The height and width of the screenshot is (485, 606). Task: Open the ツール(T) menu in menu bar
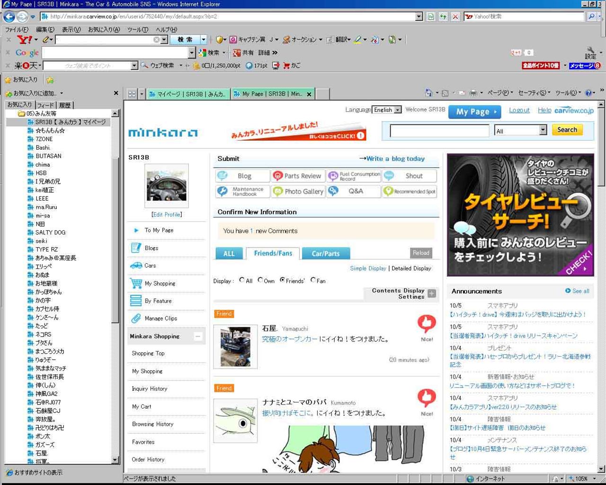(138, 29)
